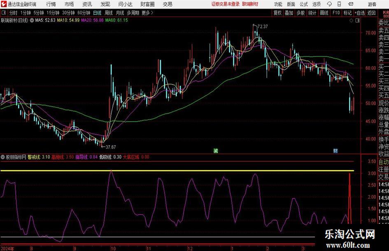Switch to 15分钟 chart period
Image resolution: width=389 pixels, height=251 pixels.
pos(53,13)
